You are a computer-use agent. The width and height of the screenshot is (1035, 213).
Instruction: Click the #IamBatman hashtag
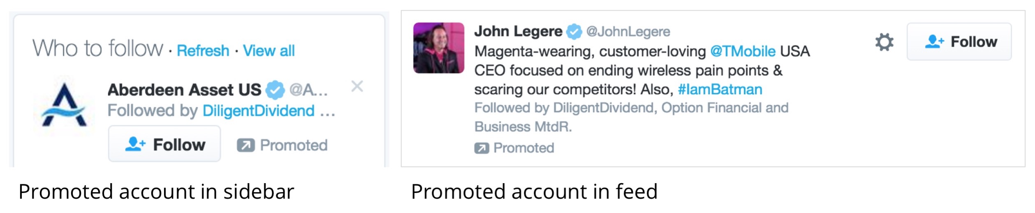tap(720, 89)
